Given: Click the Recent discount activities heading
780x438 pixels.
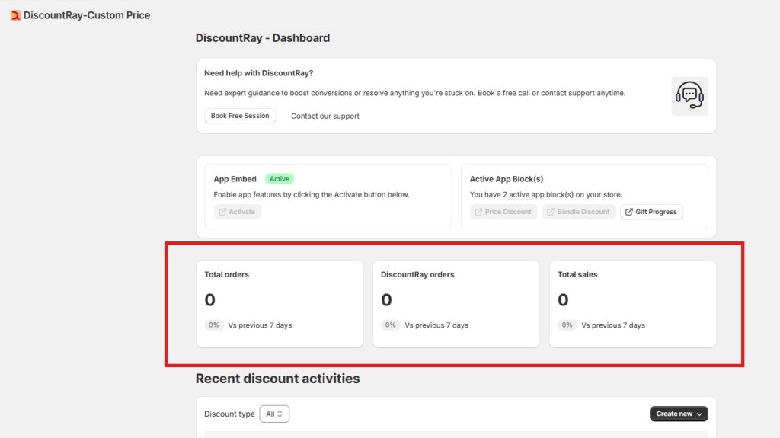Looking at the screenshot, I should 277,379.
